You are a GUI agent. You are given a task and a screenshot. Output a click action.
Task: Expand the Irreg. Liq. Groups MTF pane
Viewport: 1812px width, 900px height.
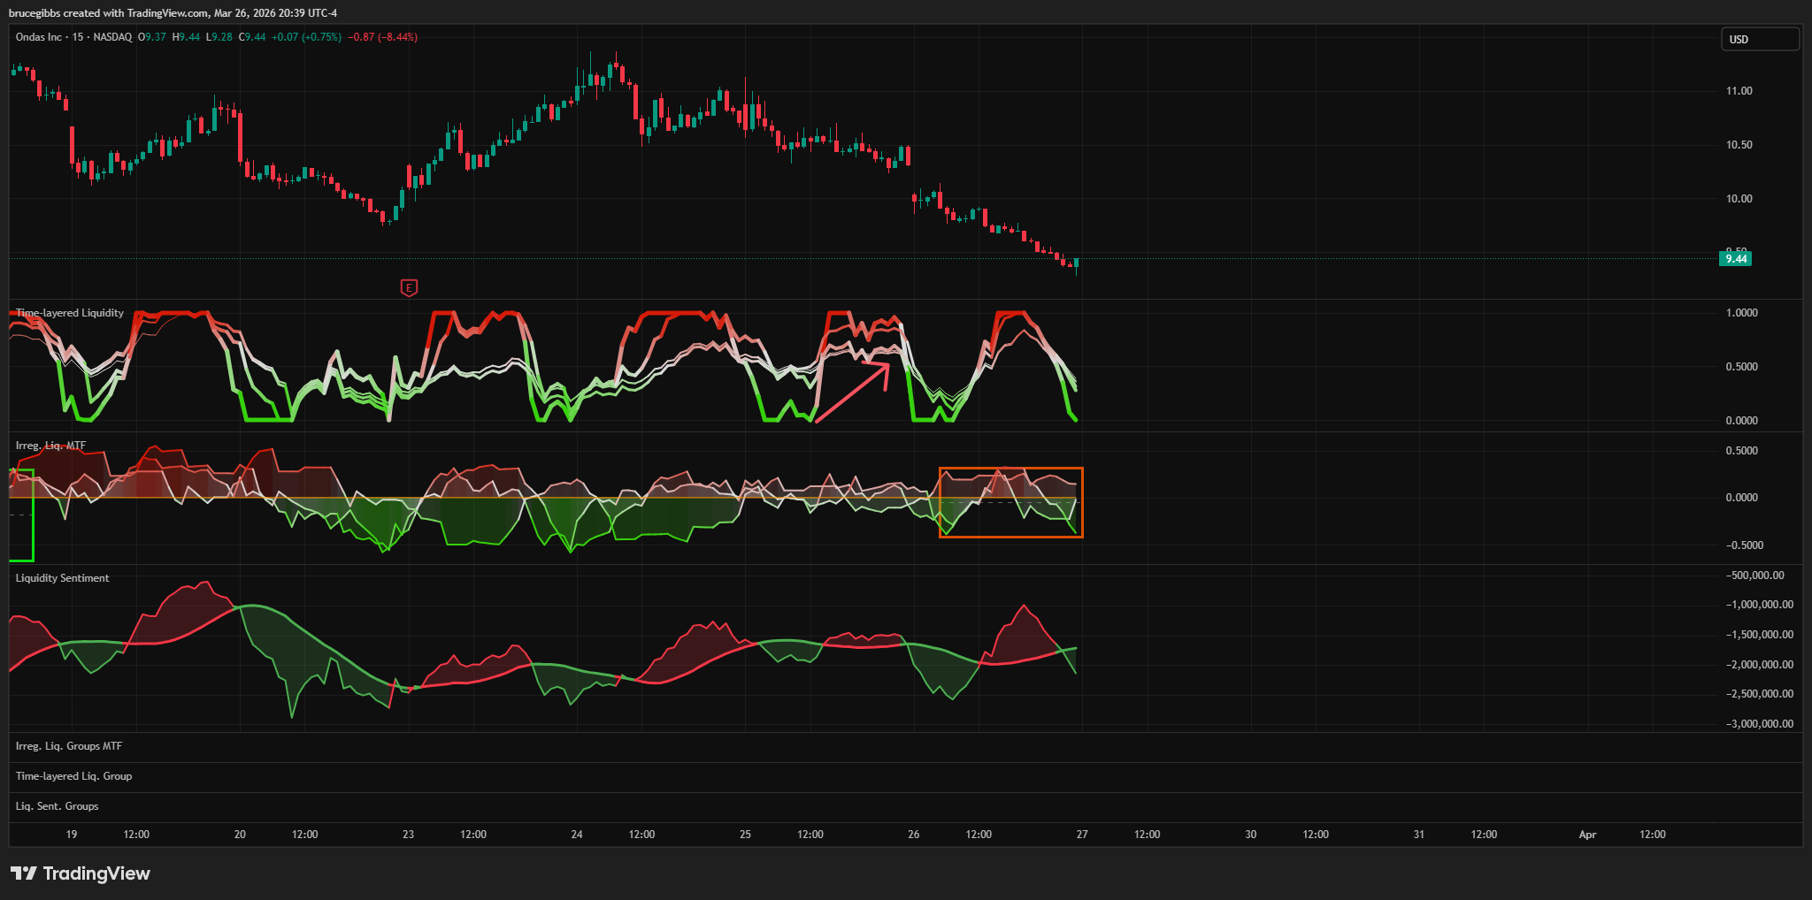tap(69, 746)
